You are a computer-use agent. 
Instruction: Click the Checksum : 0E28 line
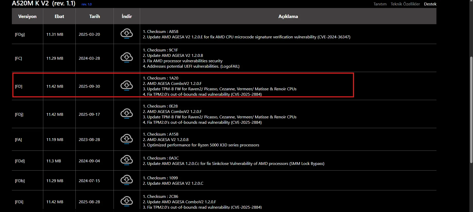click(160, 106)
